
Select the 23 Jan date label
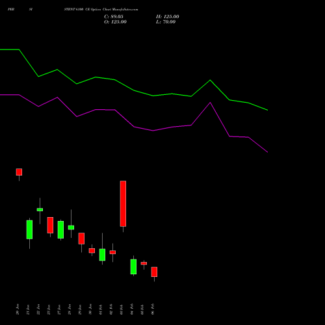49,309
